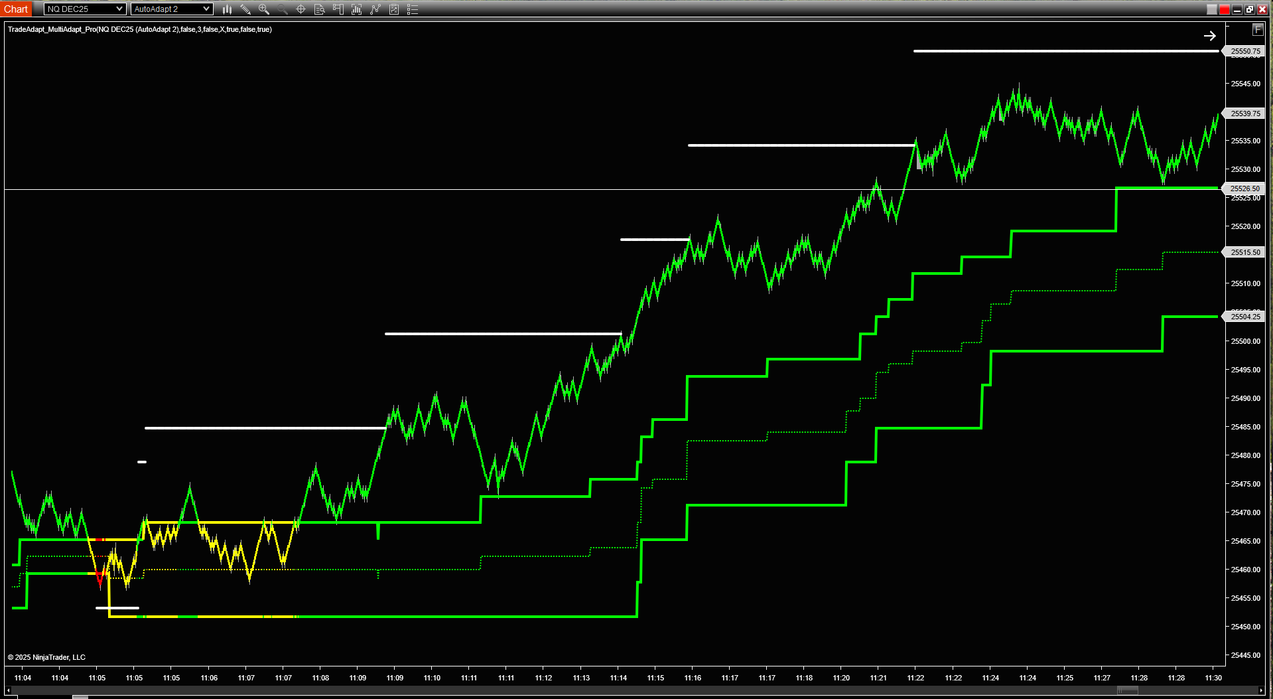Click the horizontal scrollbar right arrow
This screenshot has height=699, width=1273.
[1261, 690]
